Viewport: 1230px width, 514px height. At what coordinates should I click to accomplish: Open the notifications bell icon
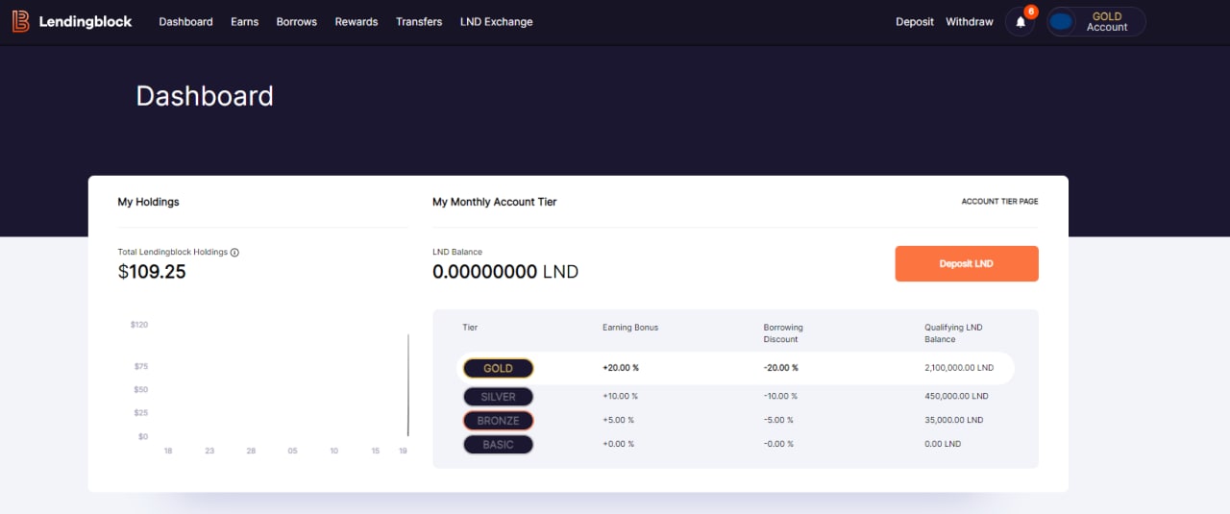click(1021, 22)
